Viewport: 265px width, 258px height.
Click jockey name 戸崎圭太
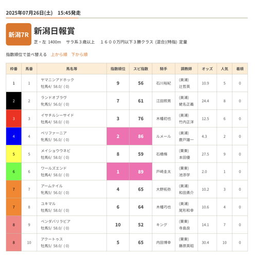click(x=164, y=172)
